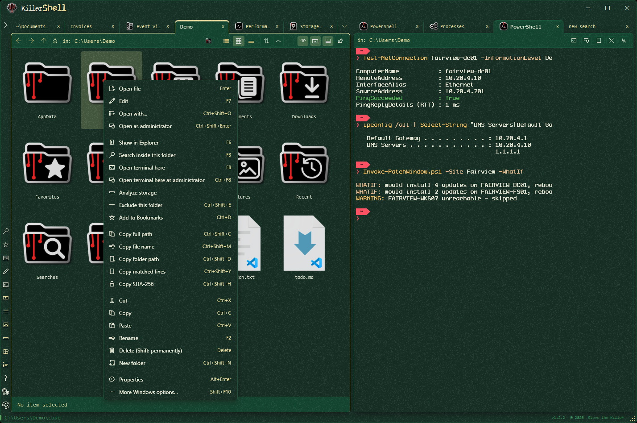Clear terminal with X toolbar icon
The width and height of the screenshot is (637, 423).
click(x=611, y=40)
